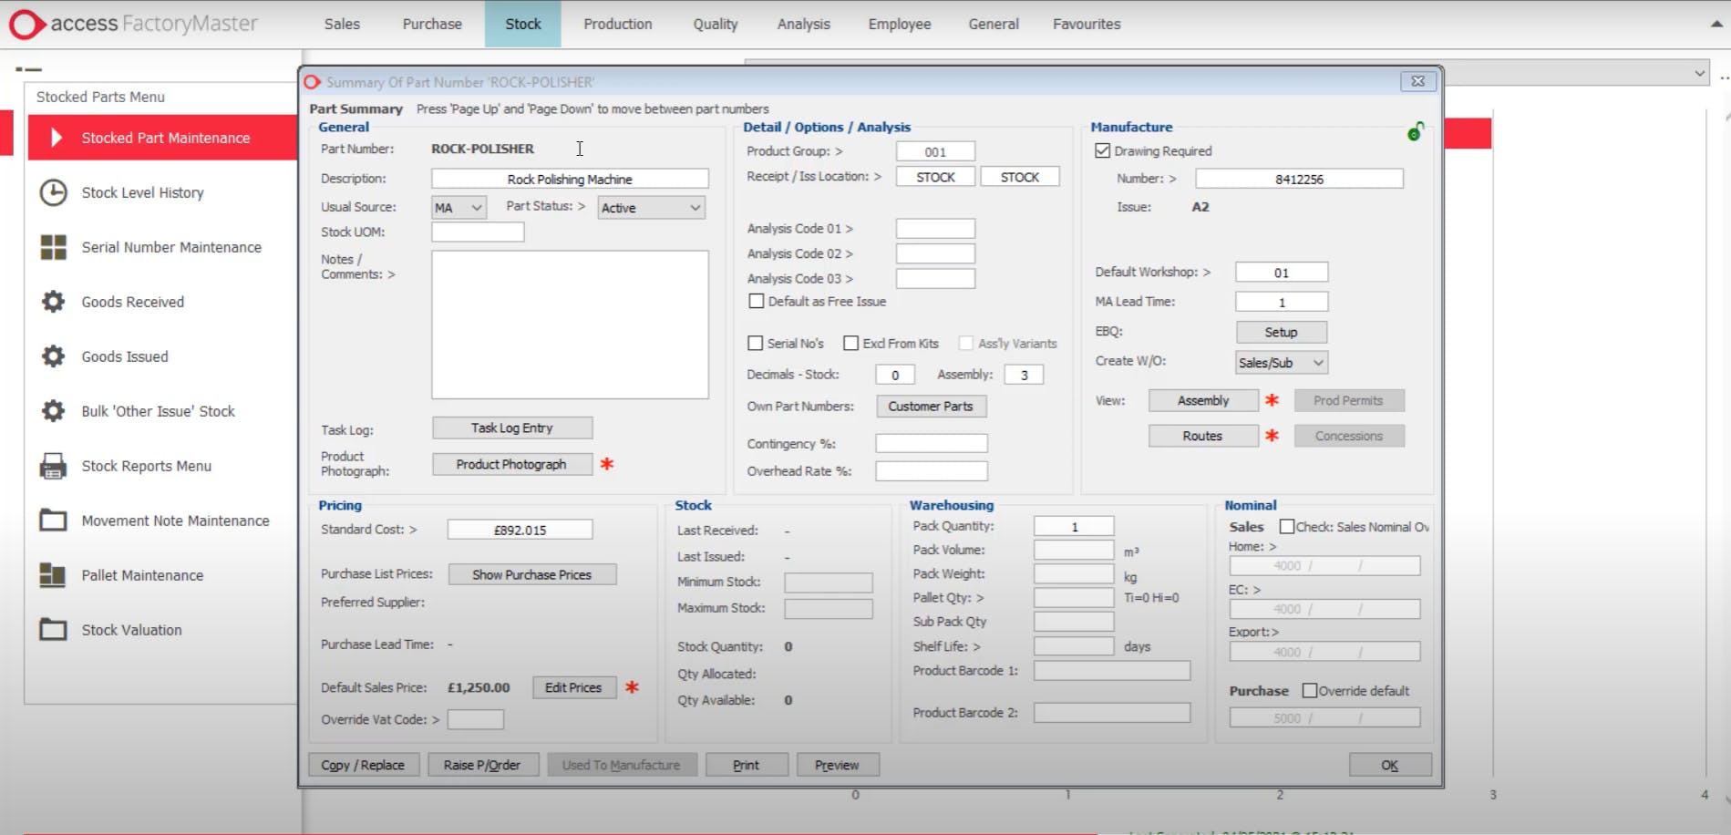This screenshot has height=835, width=1731.
Task: Click the Notes / Comments text area
Action: [x=570, y=325]
